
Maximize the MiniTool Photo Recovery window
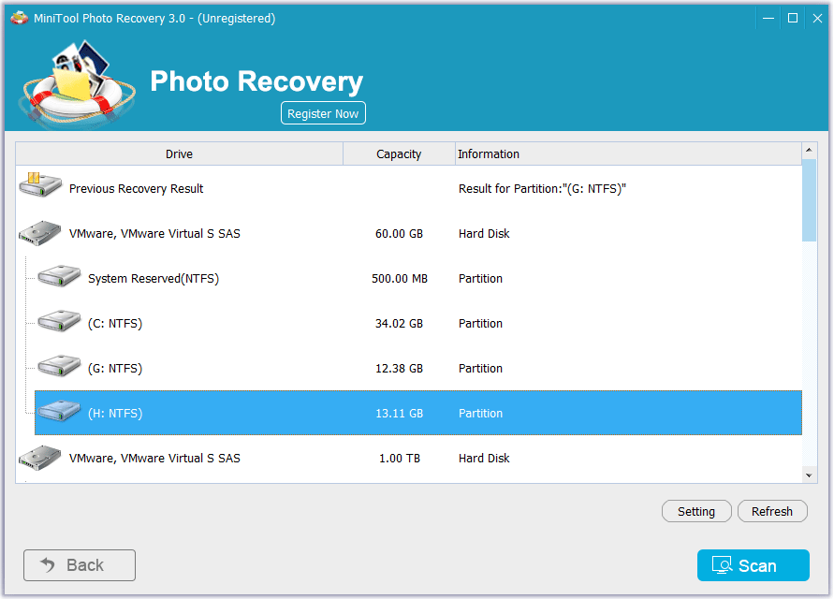(793, 18)
